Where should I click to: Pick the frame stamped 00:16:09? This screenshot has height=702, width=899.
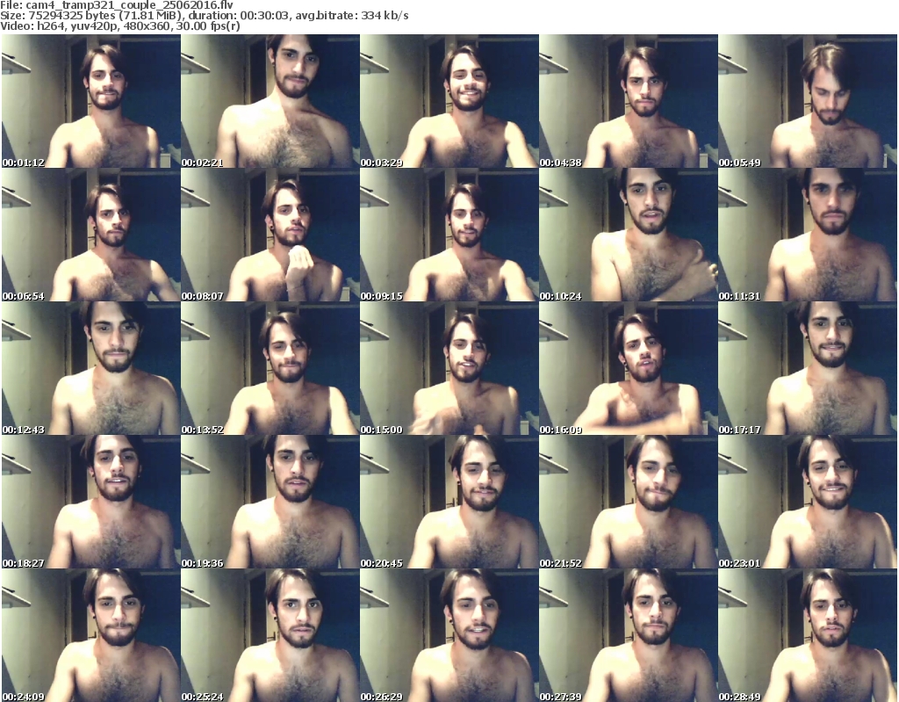(x=629, y=368)
